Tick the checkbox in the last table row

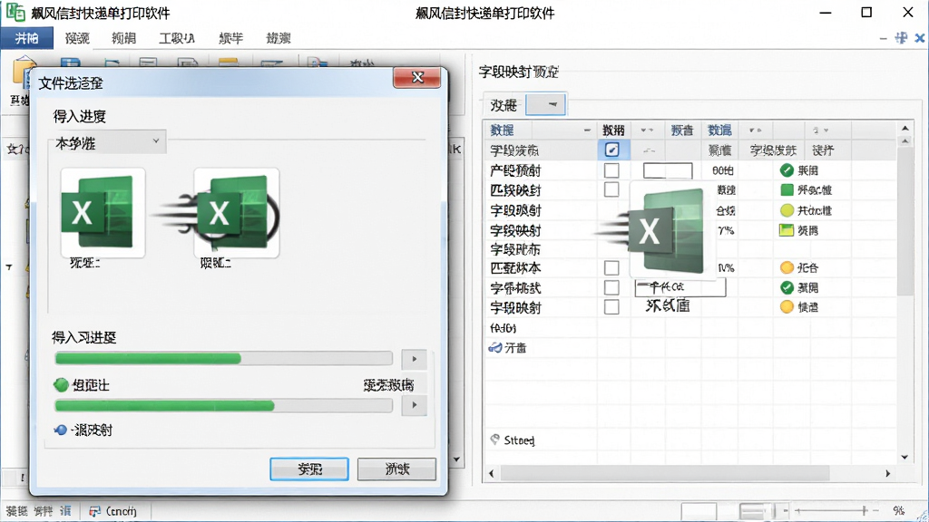coord(611,306)
